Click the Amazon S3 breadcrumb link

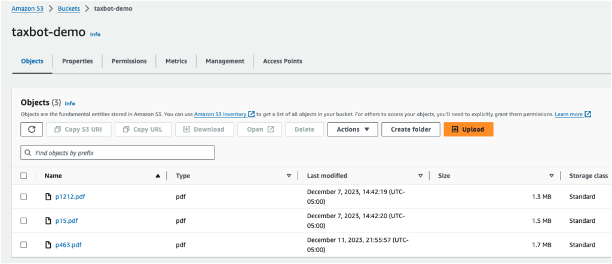coord(27,8)
